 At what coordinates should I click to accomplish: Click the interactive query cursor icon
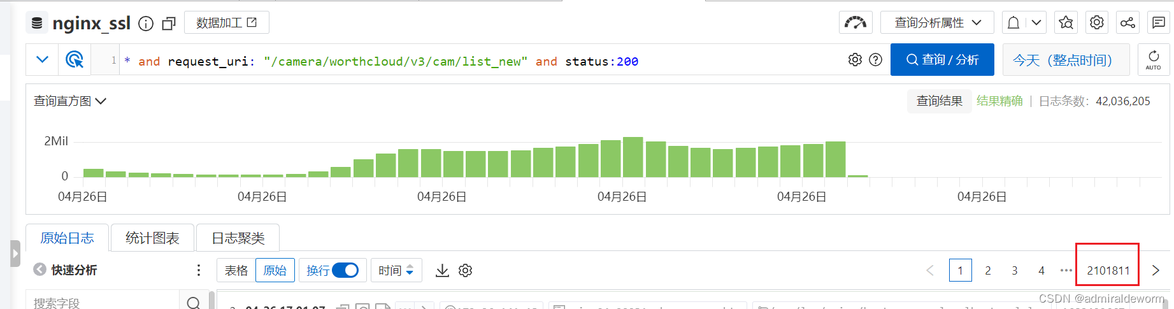pyautogui.click(x=75, y=60)
